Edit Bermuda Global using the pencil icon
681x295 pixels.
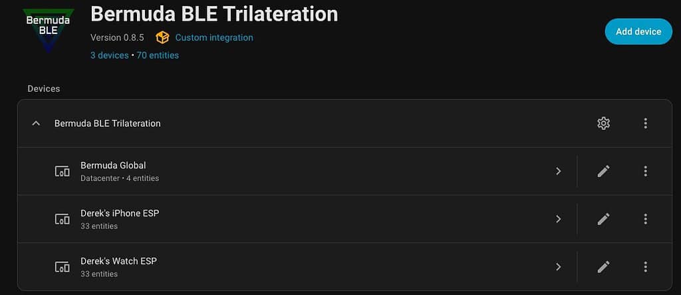coord(603,171)
